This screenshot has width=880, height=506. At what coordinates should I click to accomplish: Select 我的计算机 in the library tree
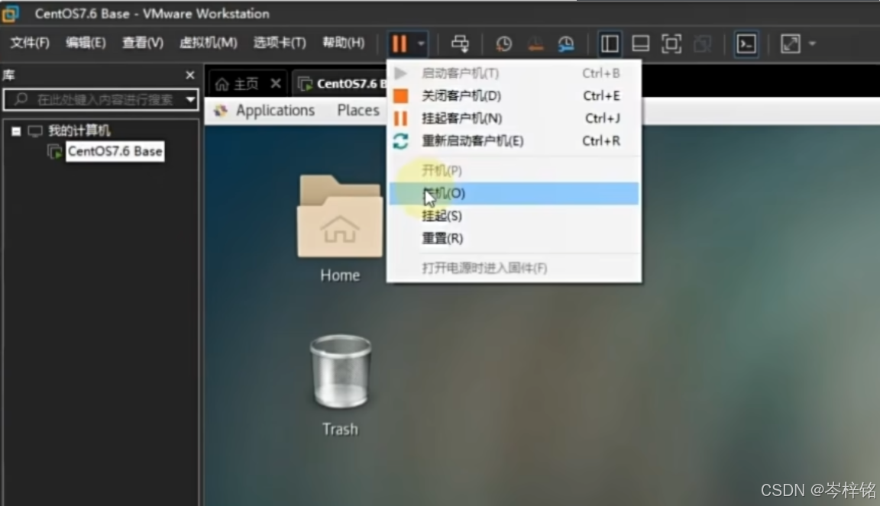pyautogui.click(x=79, y=131)
